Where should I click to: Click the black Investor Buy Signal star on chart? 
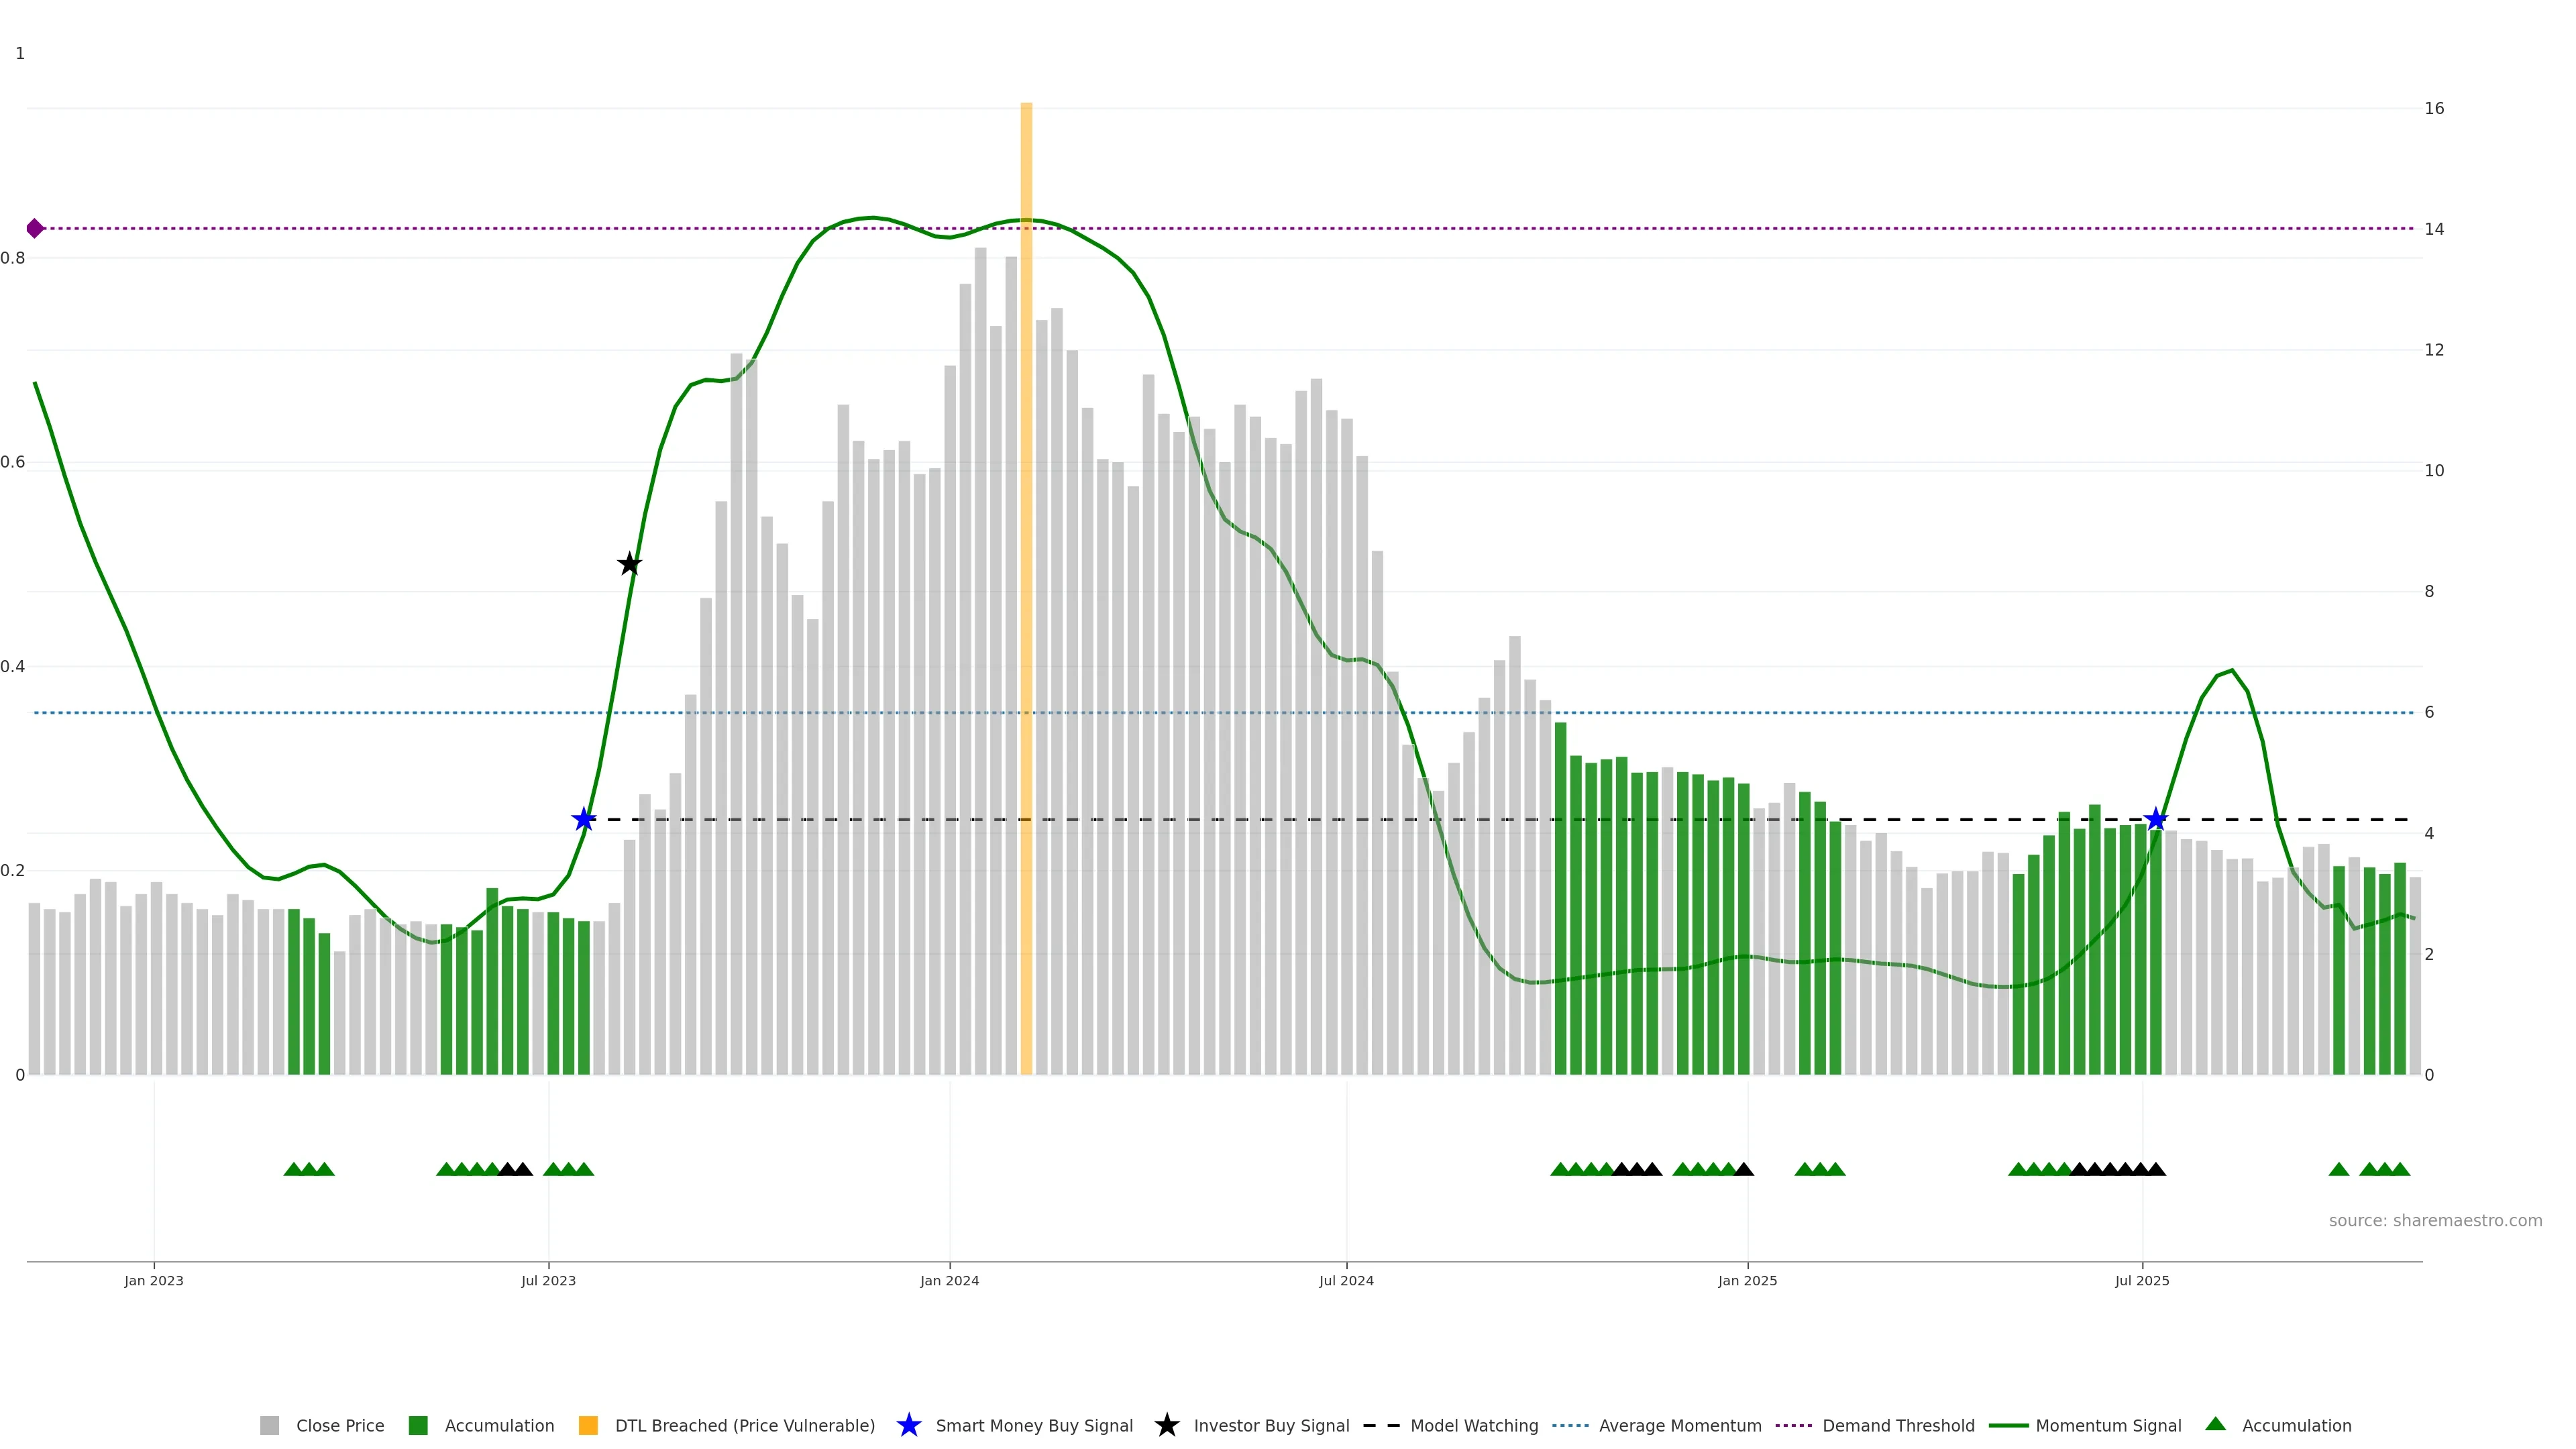(629, 564)
